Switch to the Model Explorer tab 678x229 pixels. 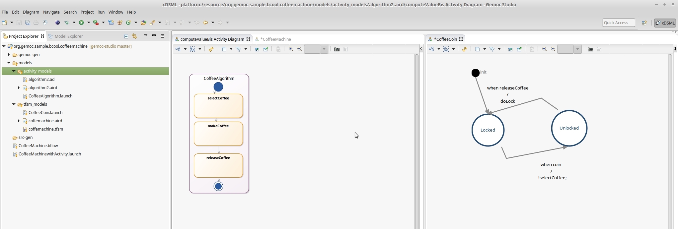click(68, 36)
